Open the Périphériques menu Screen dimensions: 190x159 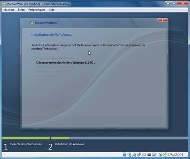pos(37,10)
